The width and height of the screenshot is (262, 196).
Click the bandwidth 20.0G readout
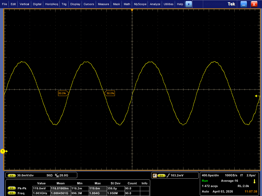[x=62, y=175]
